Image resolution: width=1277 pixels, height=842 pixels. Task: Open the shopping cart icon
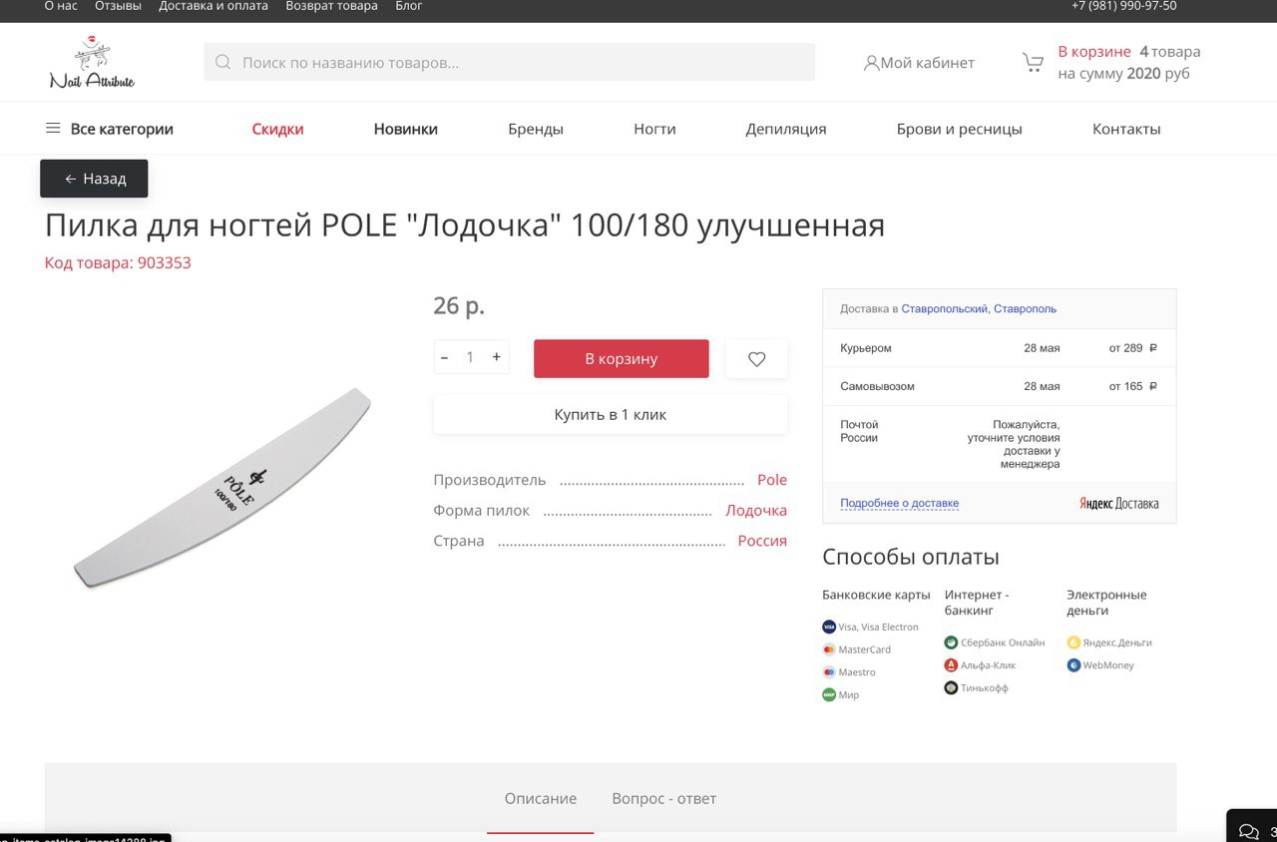[x=1033, y=62]
